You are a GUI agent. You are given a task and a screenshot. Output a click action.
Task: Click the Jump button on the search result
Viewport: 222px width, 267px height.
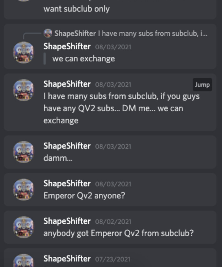pos(202,85)
